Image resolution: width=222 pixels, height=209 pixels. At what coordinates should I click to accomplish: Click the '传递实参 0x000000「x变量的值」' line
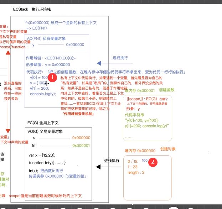click(x=58, y=176)
